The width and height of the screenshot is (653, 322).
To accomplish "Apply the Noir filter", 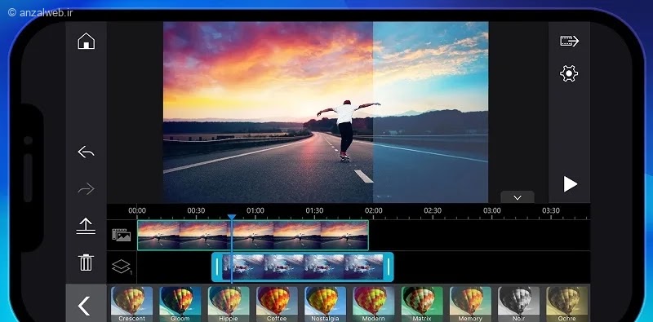I will 518,304.
